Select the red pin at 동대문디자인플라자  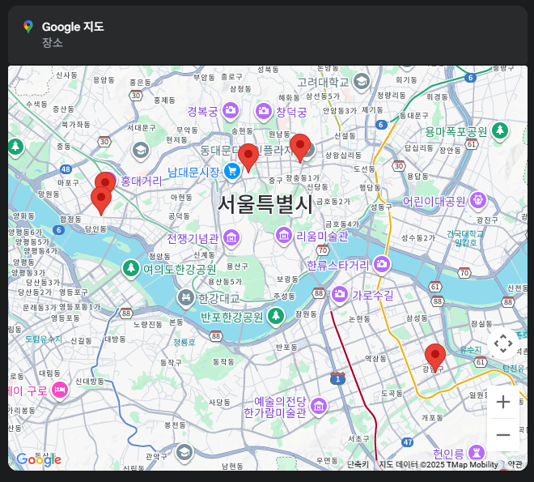click(x=300, y=148)
